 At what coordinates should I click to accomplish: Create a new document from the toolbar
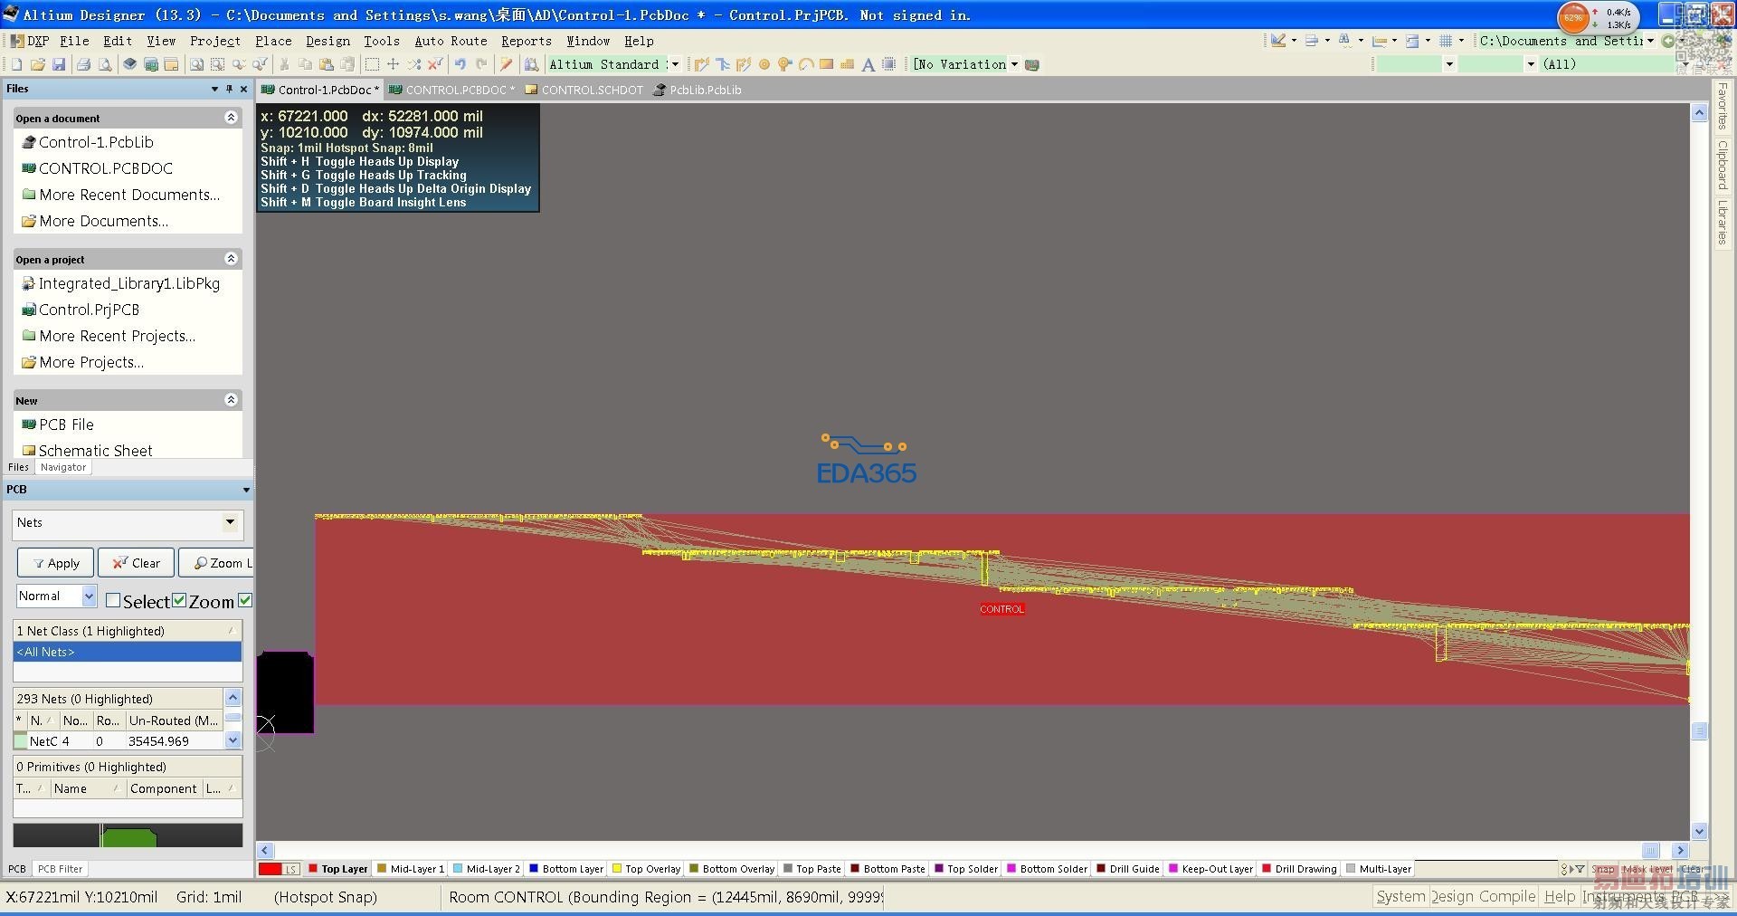(x=16, y=64)
